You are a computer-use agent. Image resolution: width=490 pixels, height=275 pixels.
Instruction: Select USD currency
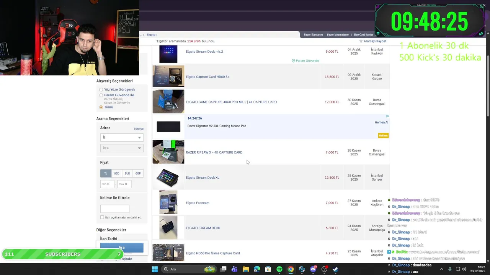(116, 173)
